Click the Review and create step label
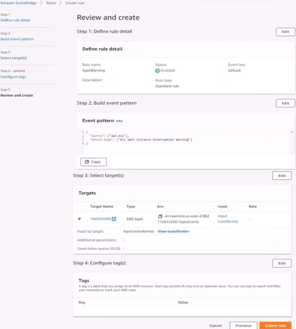This screenshot has height=329, width=296. 17,95
